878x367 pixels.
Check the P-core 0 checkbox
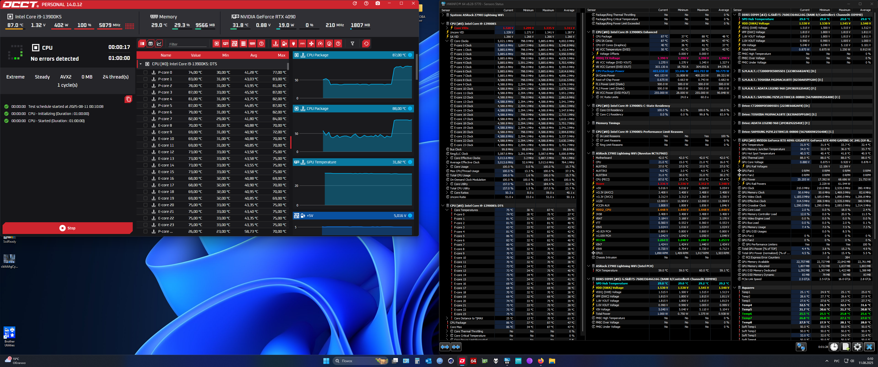click(145, 73)
